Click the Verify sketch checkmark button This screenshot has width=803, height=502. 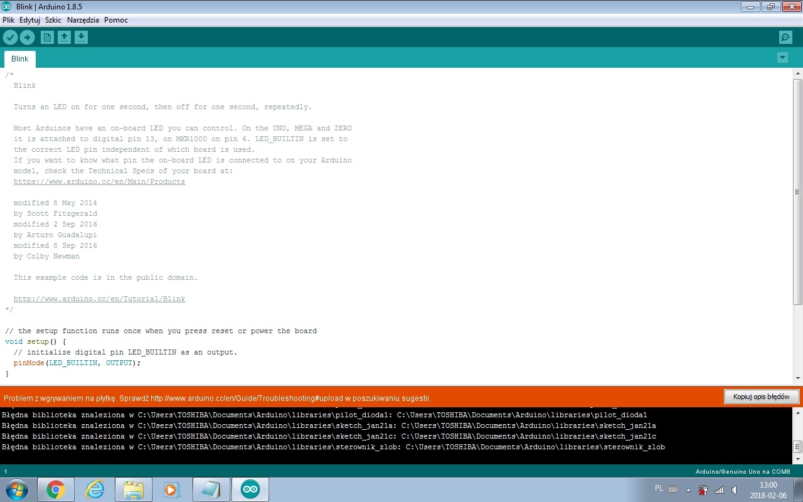point(10,38)
